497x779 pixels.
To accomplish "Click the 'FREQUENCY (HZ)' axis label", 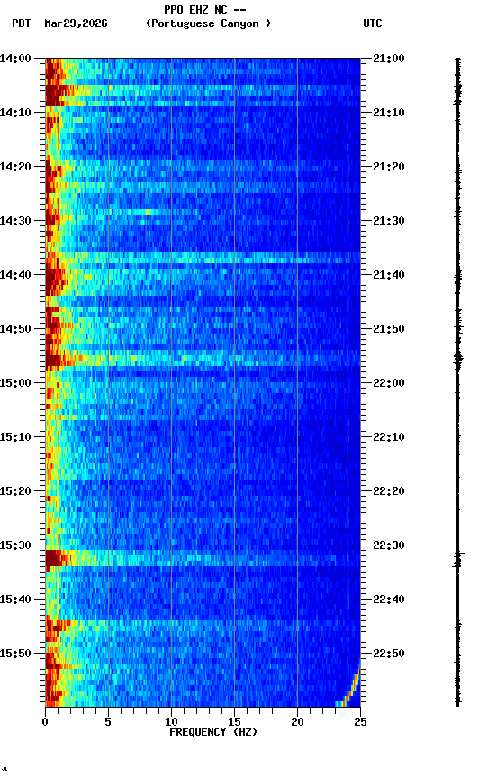I will (213, 732).
